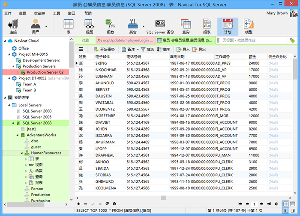Go to last page of records
The image size is (300, 216).
click(269, 204)
